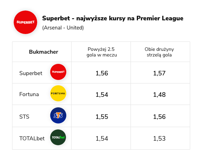This screenshot has width=200, height=161.
Task: Click the Obie drużyny strzelą gola header
Action: (159, 52)
